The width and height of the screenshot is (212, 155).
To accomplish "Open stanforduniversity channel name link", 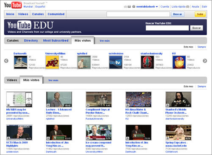I will [x=151, y=54].
